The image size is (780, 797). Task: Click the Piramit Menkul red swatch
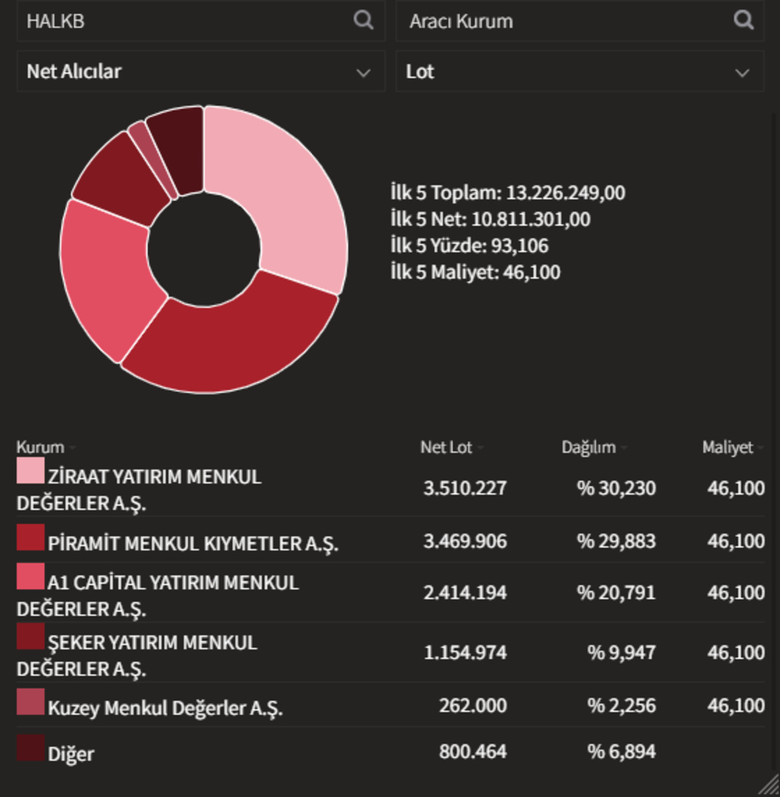pos(31,538)
